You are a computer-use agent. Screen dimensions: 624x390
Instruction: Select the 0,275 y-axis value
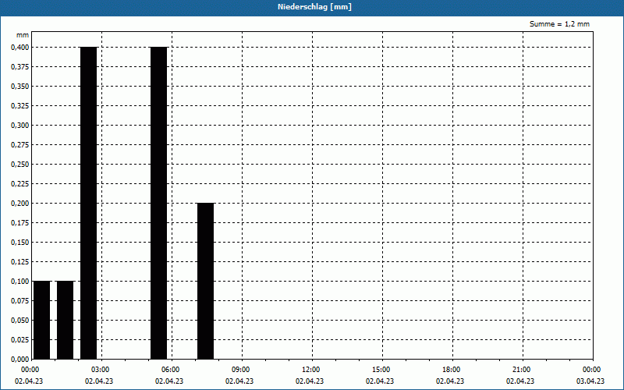[x=20, y=145]
